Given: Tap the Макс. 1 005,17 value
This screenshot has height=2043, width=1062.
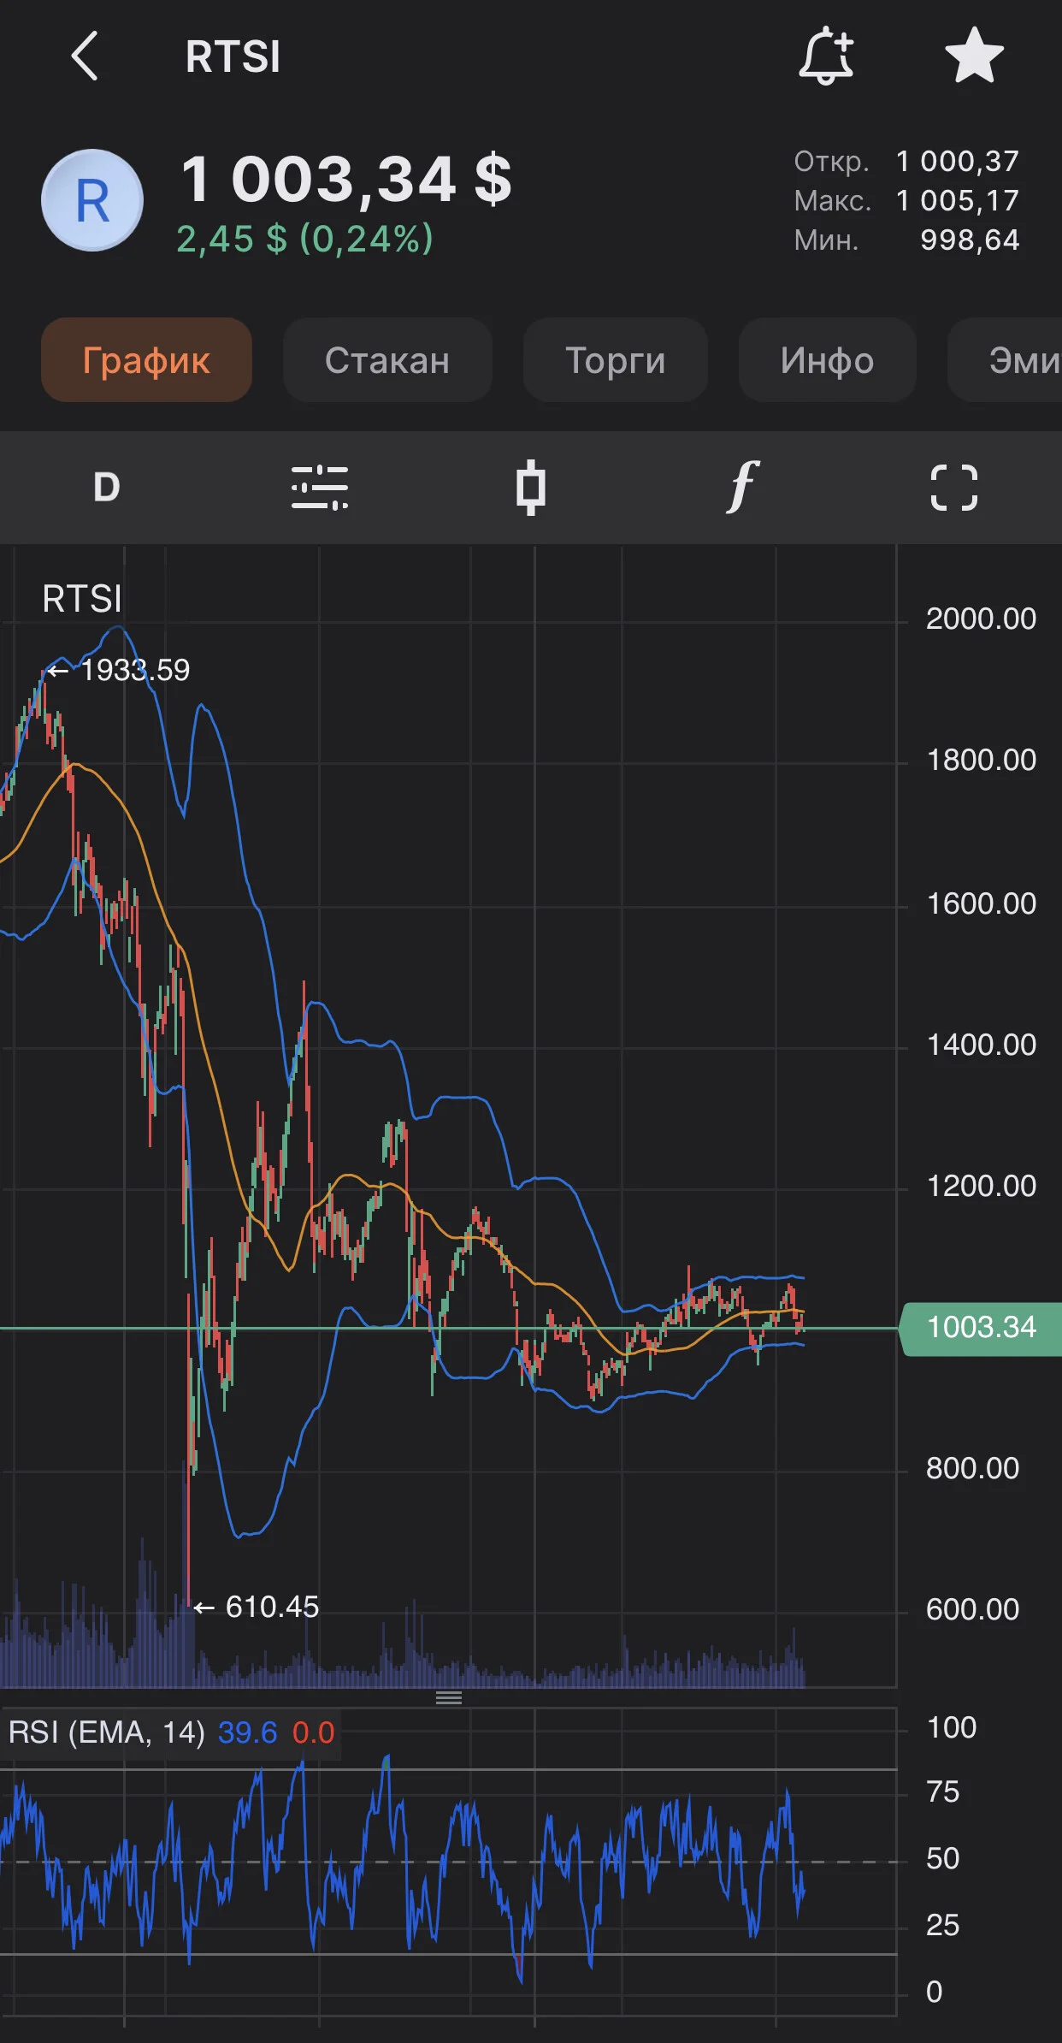Looking at the screenshot, I should point(958,200).
